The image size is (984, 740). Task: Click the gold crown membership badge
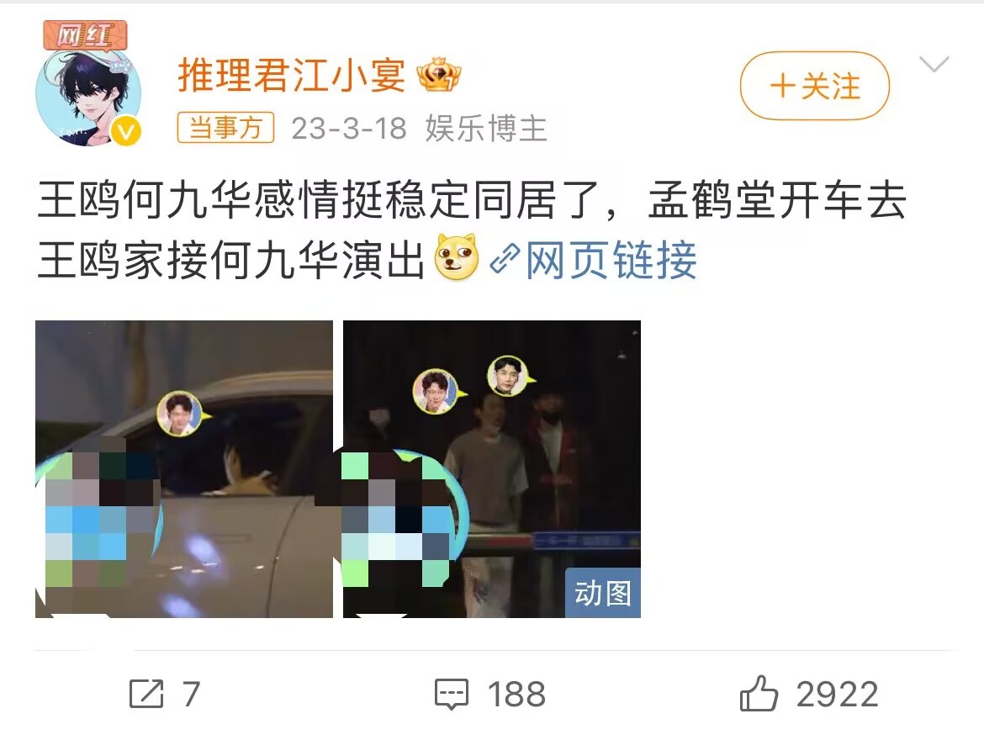pyautogui.click(x=439, y=76)
